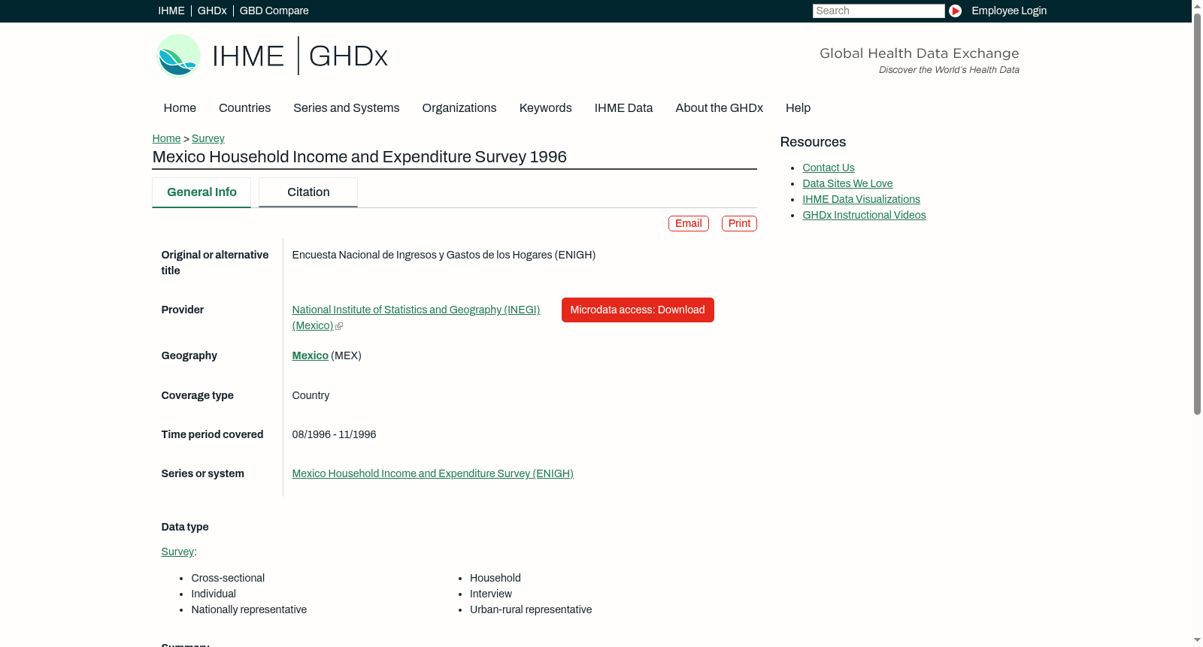
Task: Open the Organizations menu item
Action: pyautogui.click(x=459, y=108)
